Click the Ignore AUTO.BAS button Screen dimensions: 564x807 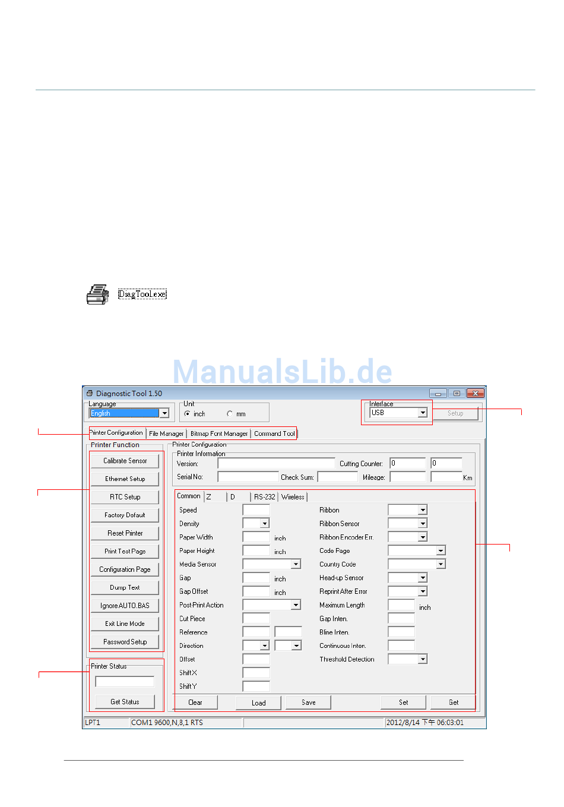point(125,606)
